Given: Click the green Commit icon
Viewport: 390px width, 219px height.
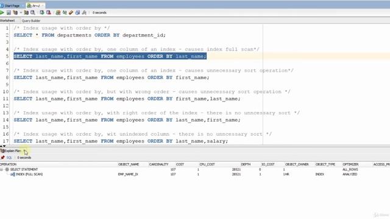Looking at the screenshot, I should point(42,12).
